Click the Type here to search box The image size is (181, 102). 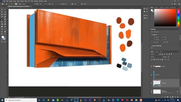(x=21, y=100)
